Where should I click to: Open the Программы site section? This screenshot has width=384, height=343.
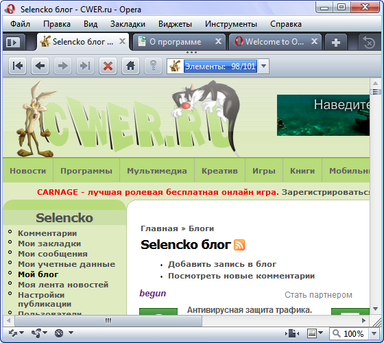(86, 171)
